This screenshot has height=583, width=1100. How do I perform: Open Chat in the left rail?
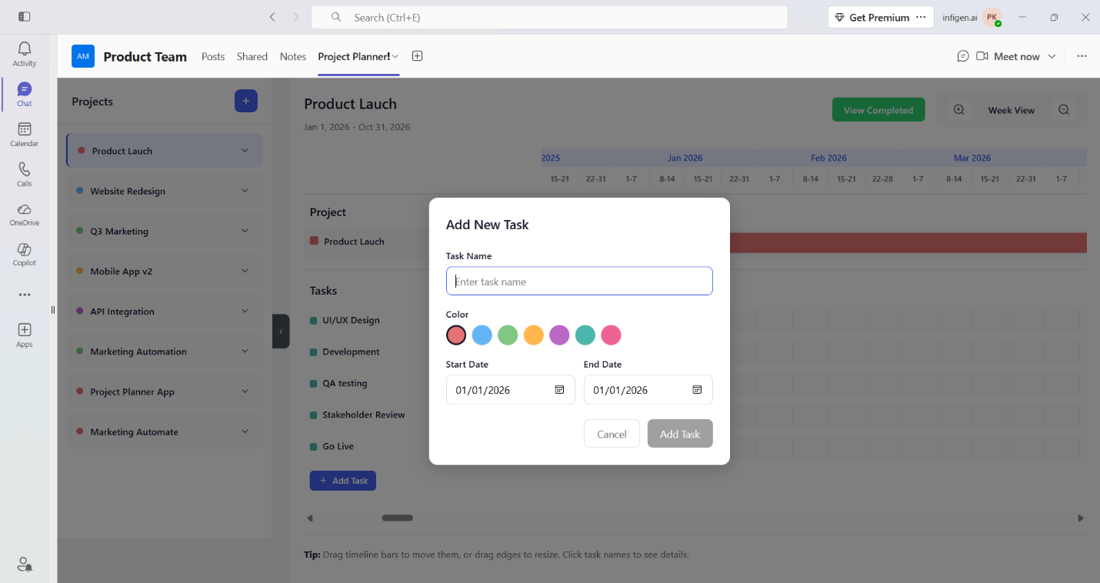coord(25,94)
